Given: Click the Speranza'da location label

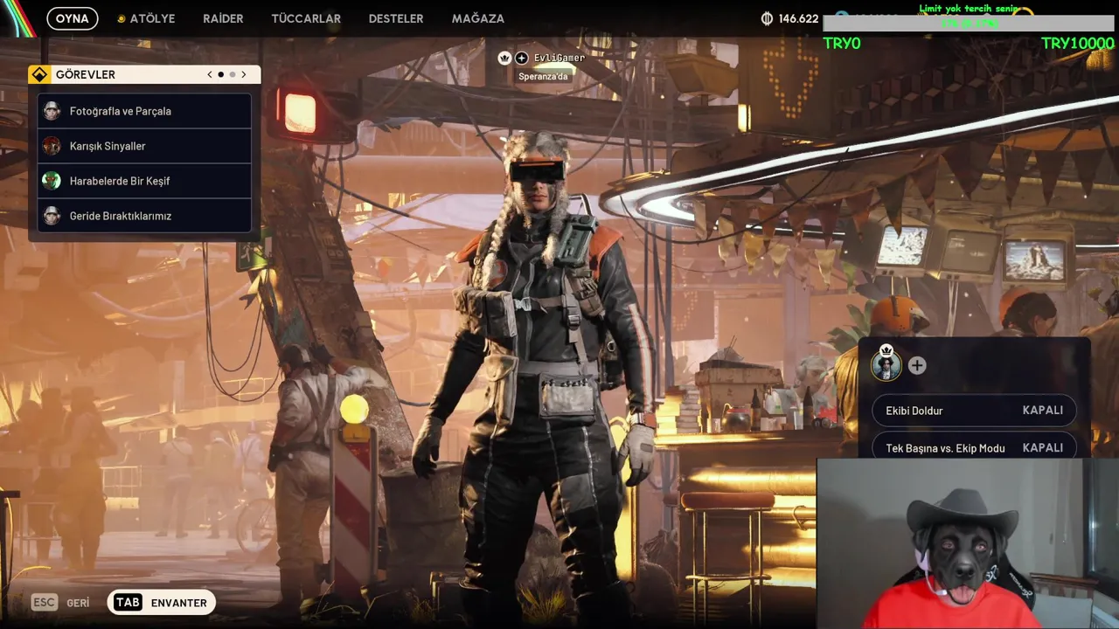Looking at the screenshot, I should point(543,76).
